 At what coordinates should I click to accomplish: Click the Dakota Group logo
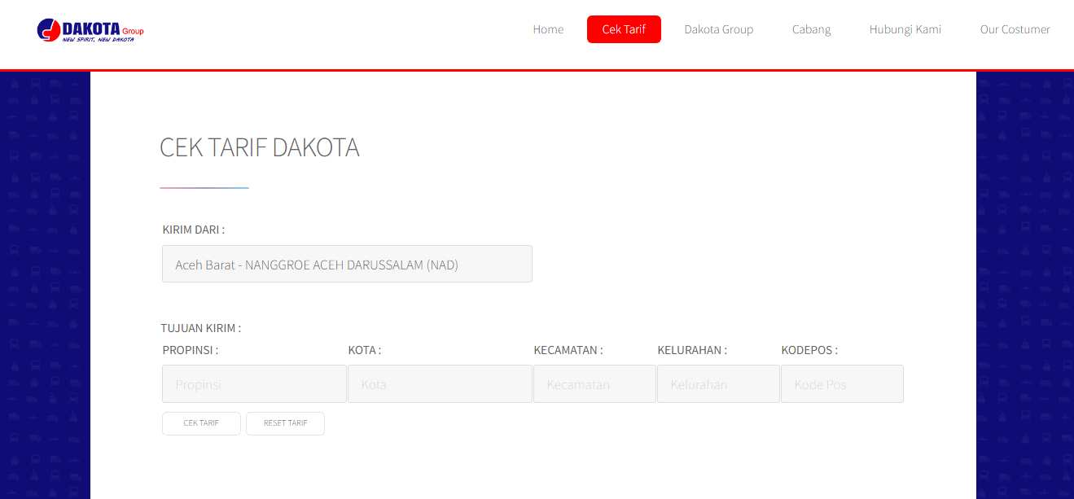90,30
